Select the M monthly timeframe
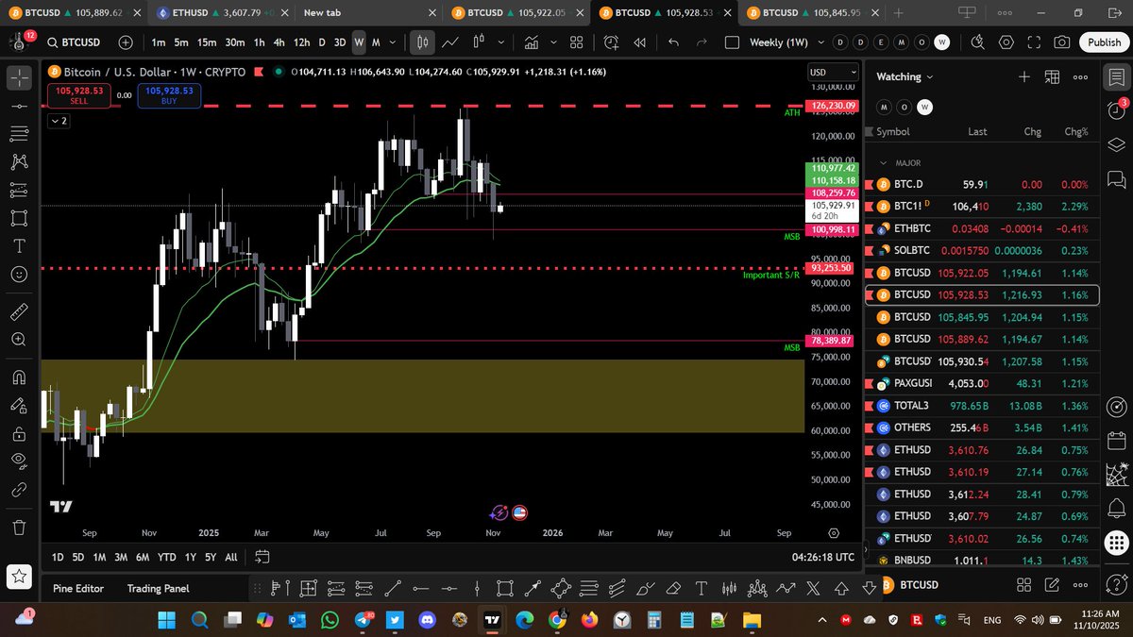 point(376,42)
